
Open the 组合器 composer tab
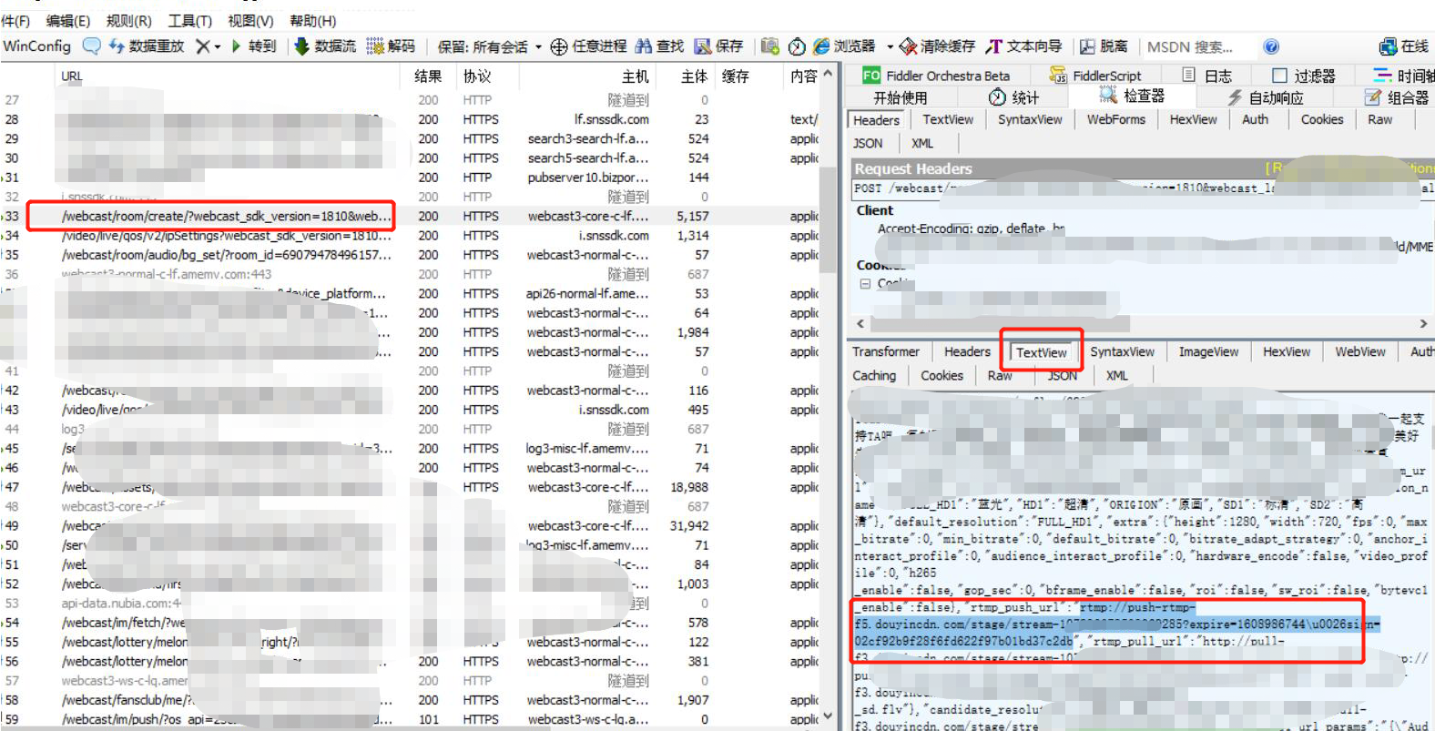click(x=1396, y=97)
